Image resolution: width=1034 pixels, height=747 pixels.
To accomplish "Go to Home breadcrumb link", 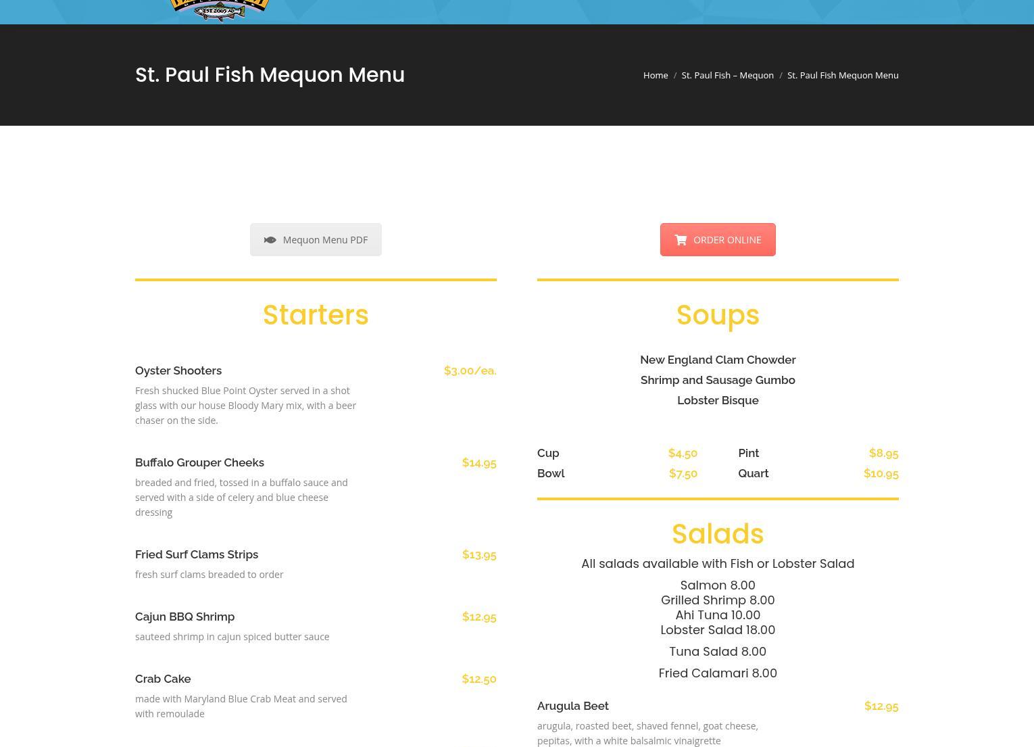I will click(x=656, y=75).
